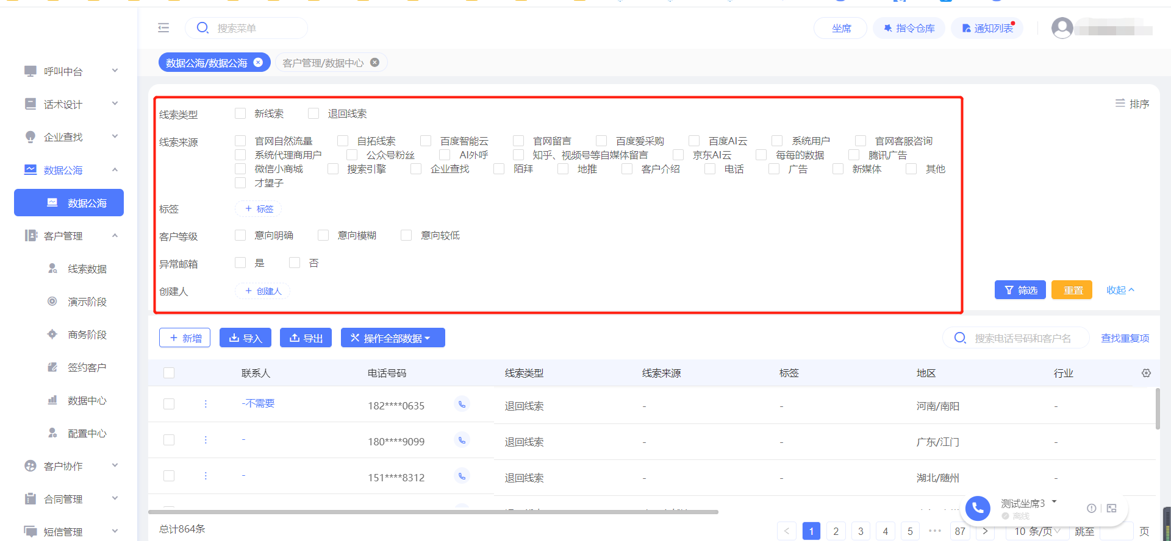This screenshot has width=1171, height=541.
Task: Open 指令仓库 from top bar
Action: [909, 28]
